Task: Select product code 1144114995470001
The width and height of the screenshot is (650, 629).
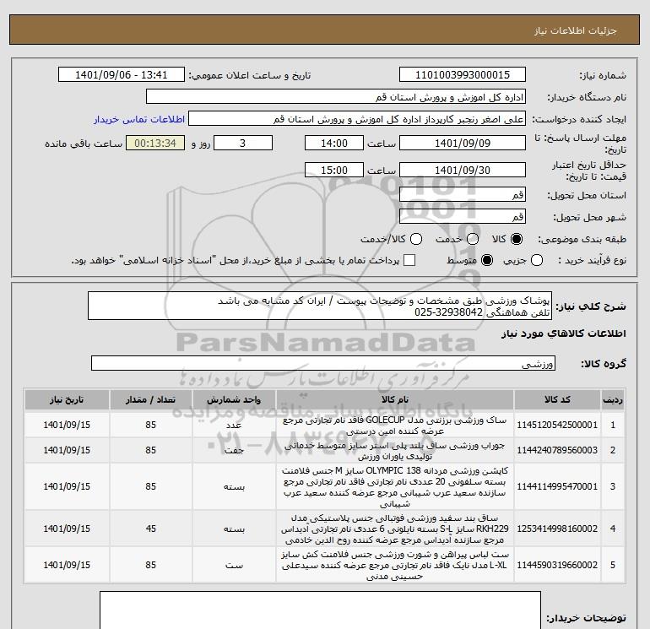Action: (x=557, y=487)
